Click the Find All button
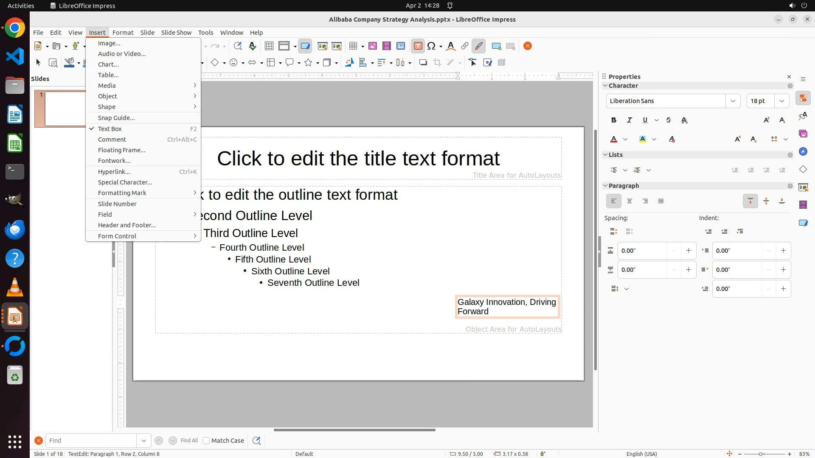815x458 pixels. pyautogui.click(x=189, y=441)
